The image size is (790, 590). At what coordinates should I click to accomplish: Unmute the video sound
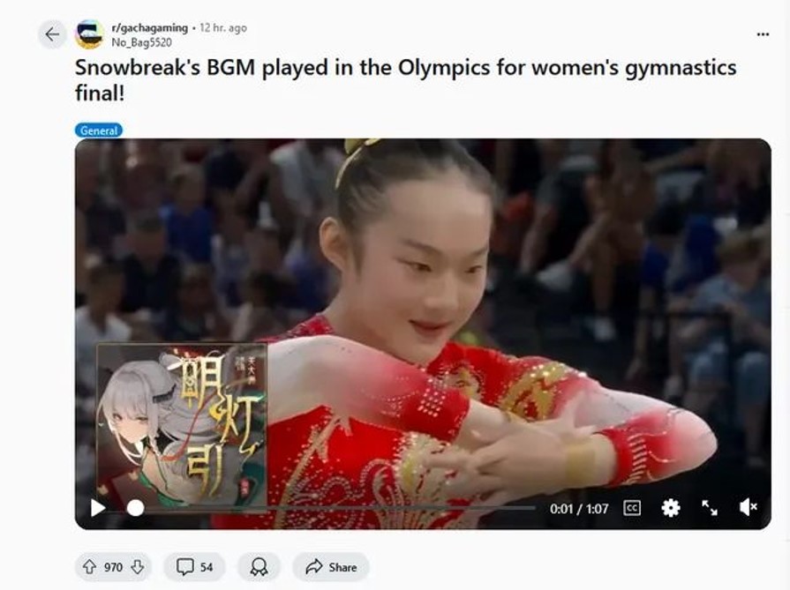pyautogui.click(x=749, y=507)
